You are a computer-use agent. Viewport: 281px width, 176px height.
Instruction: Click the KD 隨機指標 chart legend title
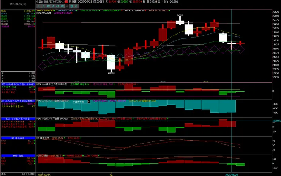[43, 138]
